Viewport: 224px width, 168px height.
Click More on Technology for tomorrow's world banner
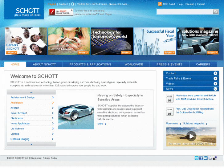126,53
